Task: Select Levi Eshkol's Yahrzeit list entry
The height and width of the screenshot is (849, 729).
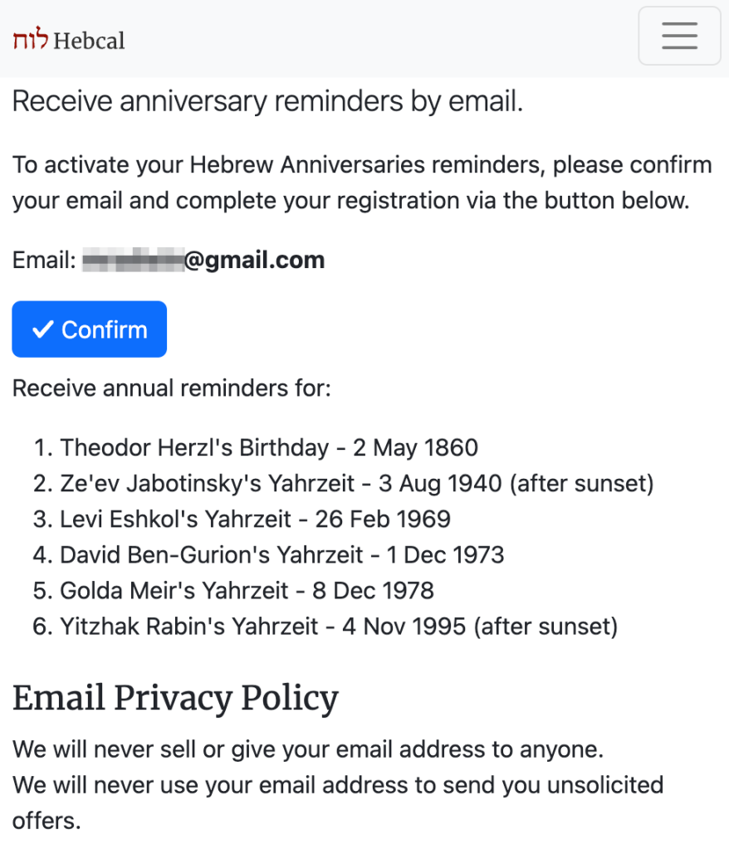Action: (x=255, y=520)
